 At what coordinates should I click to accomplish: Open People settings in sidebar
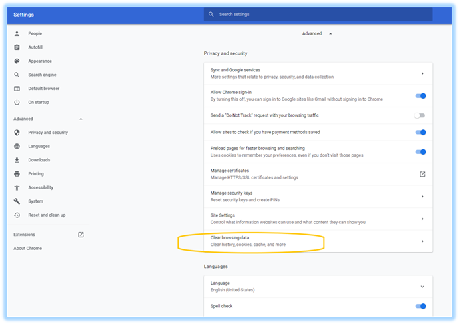coord(35,34)
